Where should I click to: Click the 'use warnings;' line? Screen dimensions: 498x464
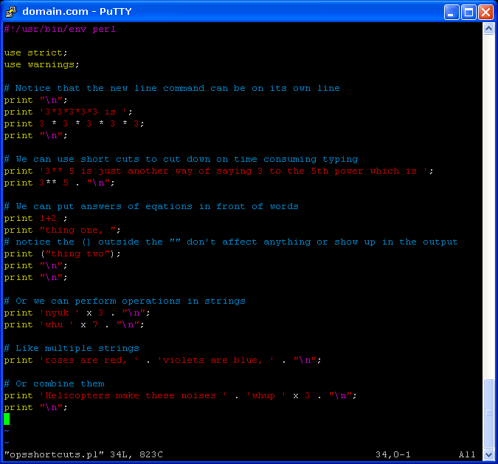[41, 64]
